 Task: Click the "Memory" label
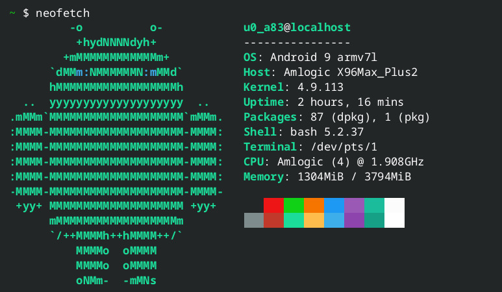264,177
